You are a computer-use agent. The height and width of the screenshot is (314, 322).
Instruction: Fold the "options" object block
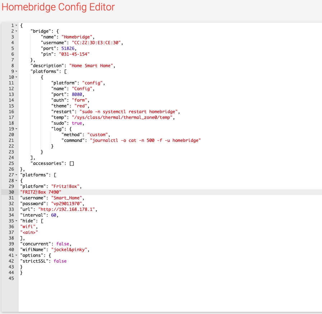point(17,255)
